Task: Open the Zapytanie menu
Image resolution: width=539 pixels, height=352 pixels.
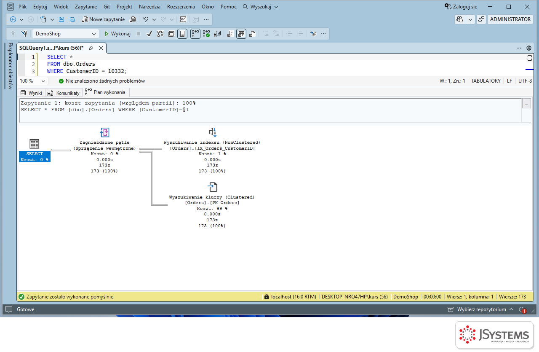Action: (86, 7)
